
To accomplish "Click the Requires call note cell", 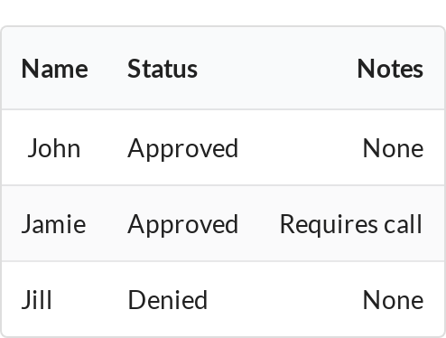I will (351, 224).
